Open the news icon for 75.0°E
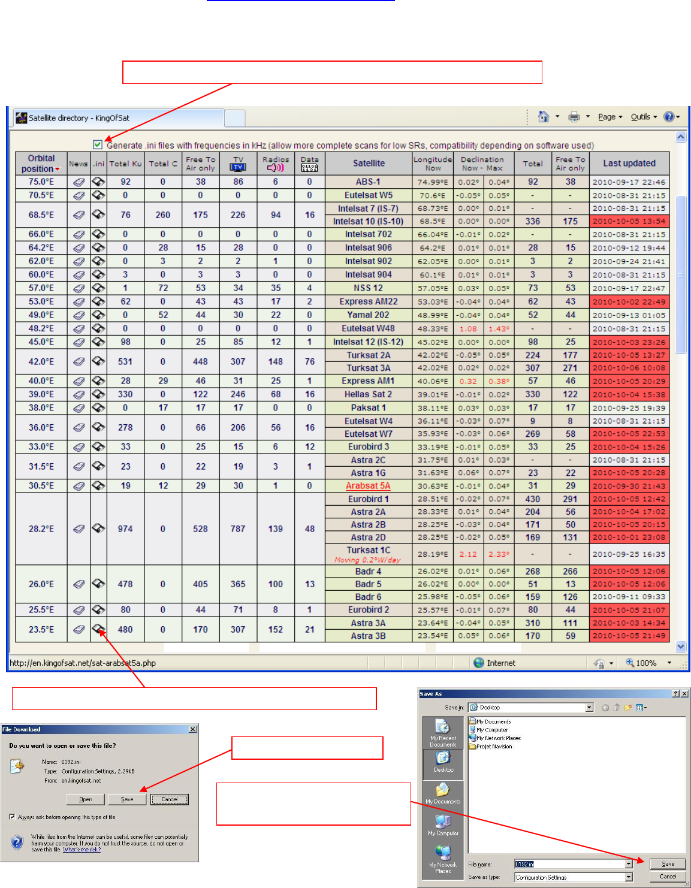 click(x=79, y=182)
